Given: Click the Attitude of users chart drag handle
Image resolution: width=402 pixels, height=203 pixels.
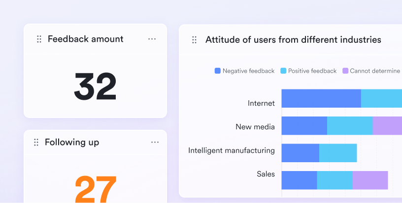Looking at the screenshot, I should tap(194, 40).
